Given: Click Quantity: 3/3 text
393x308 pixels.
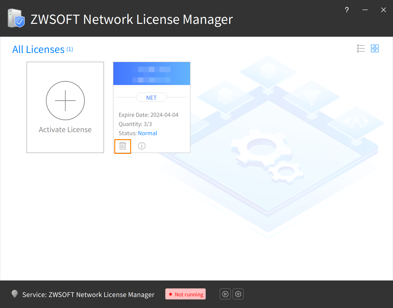Looking at the screenshot, I should (x=135, y=124).
